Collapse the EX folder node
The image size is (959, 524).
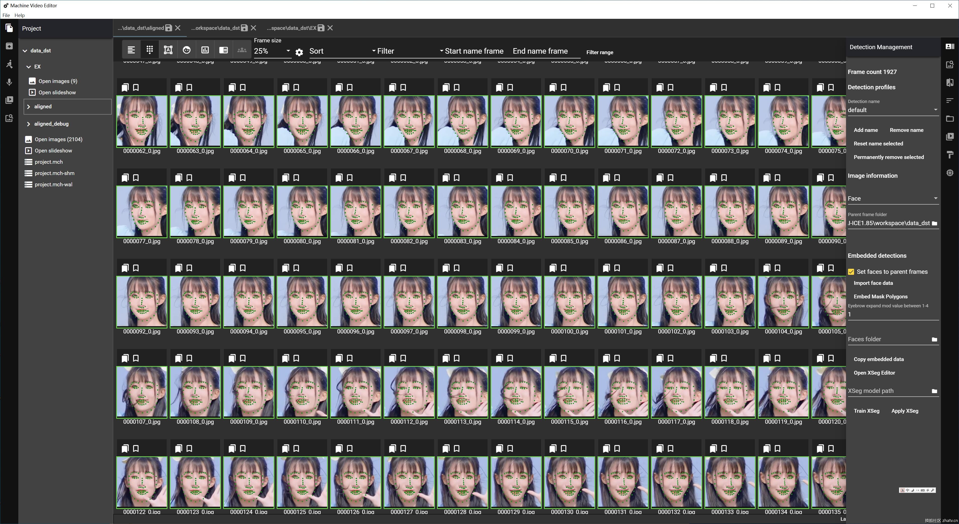[29, 67]
